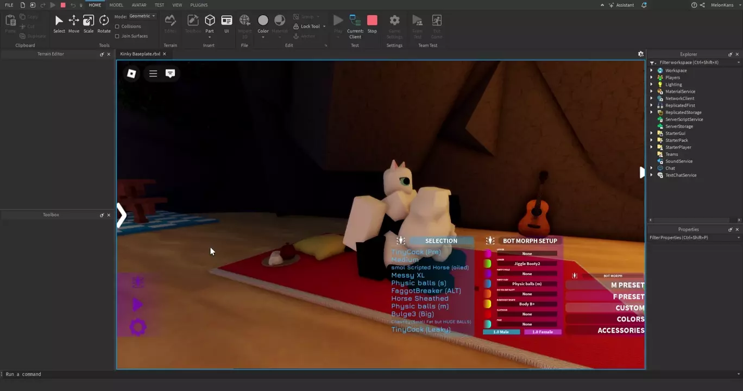Expand the StarterGui tree item
The image size is (743, 391).
(652, 134)
